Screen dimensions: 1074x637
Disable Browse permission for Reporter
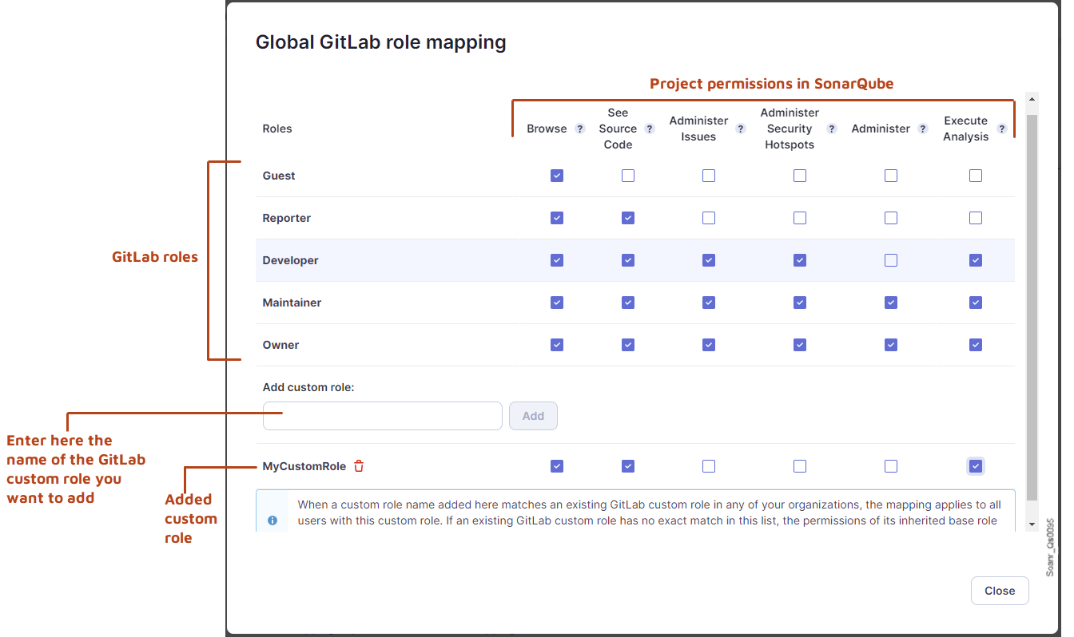coord(557,217)
